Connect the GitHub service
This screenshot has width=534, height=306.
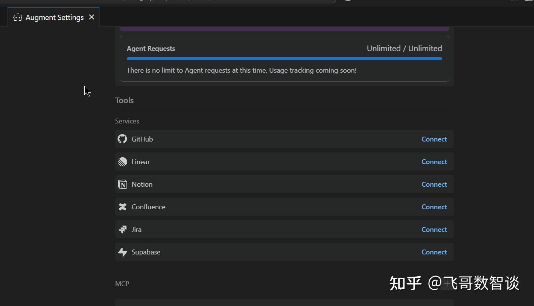pos(434,139)
